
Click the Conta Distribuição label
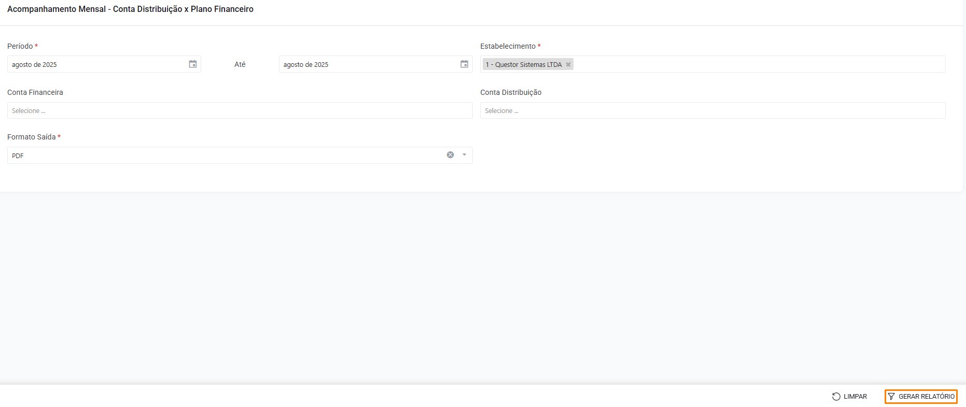[x=511, y=92]
